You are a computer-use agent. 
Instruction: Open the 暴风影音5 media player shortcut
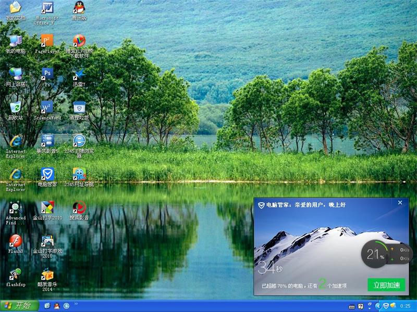click(x=47, y=140)
